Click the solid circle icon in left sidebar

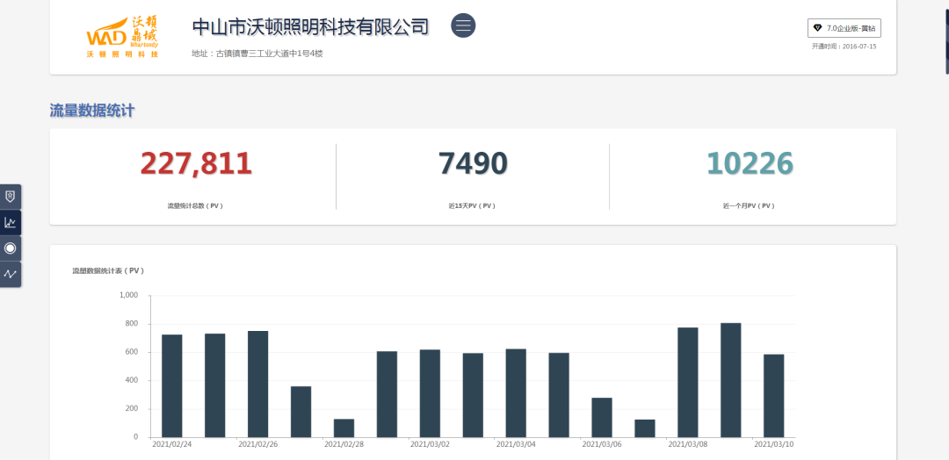(11, 248)
